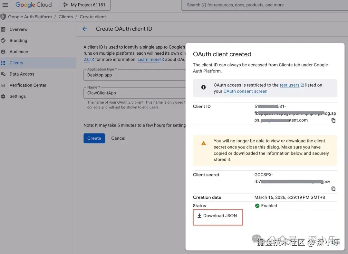
Task: Click the Name field containing ClawClientApp
Action: coord(134,93)
